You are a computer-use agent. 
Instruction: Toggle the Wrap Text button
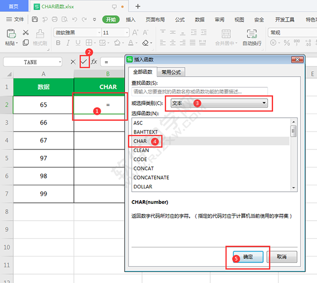251,33
